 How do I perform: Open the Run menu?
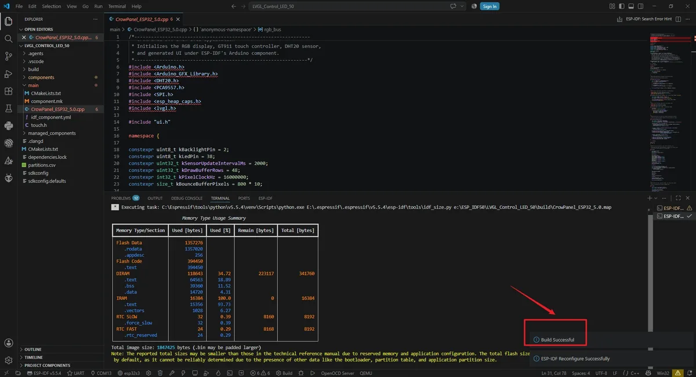(98, 6)
